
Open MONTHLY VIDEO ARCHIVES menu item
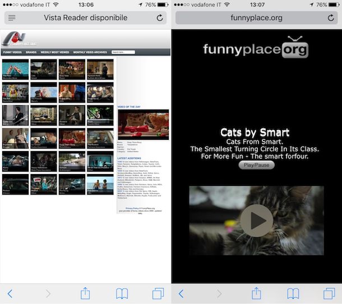(90, 52)
